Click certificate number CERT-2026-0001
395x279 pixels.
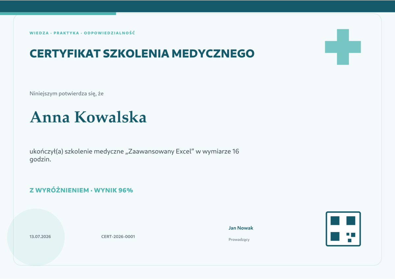(118, 237)
